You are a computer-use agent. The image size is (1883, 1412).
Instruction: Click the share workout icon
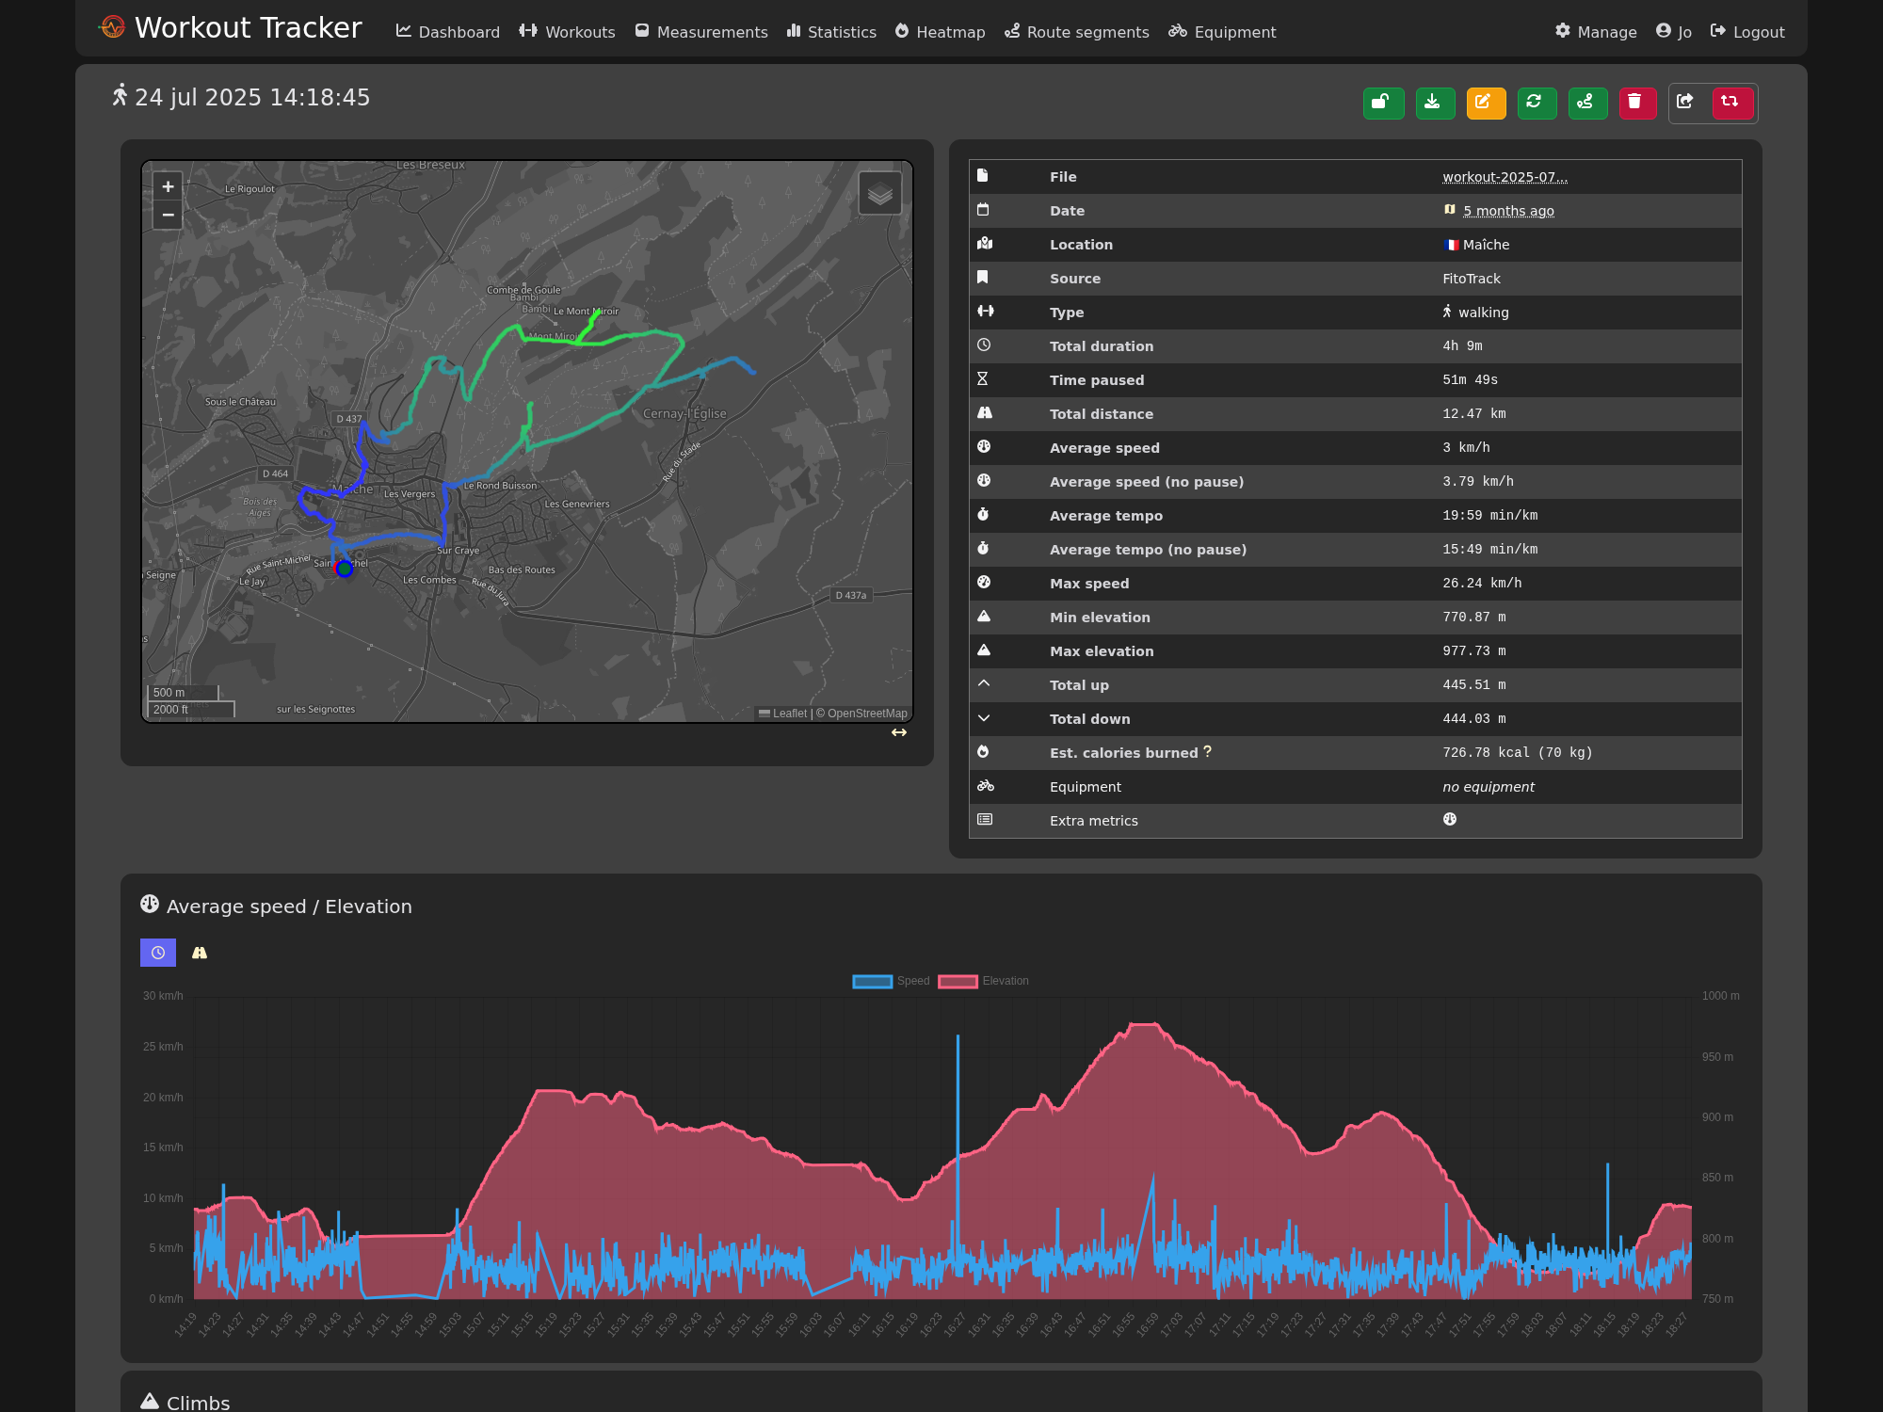[1686, 103]
